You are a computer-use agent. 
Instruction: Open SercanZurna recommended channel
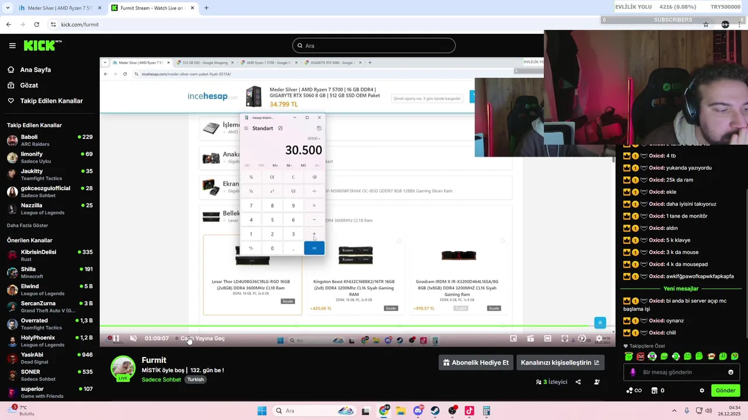(x=50, y=307)
